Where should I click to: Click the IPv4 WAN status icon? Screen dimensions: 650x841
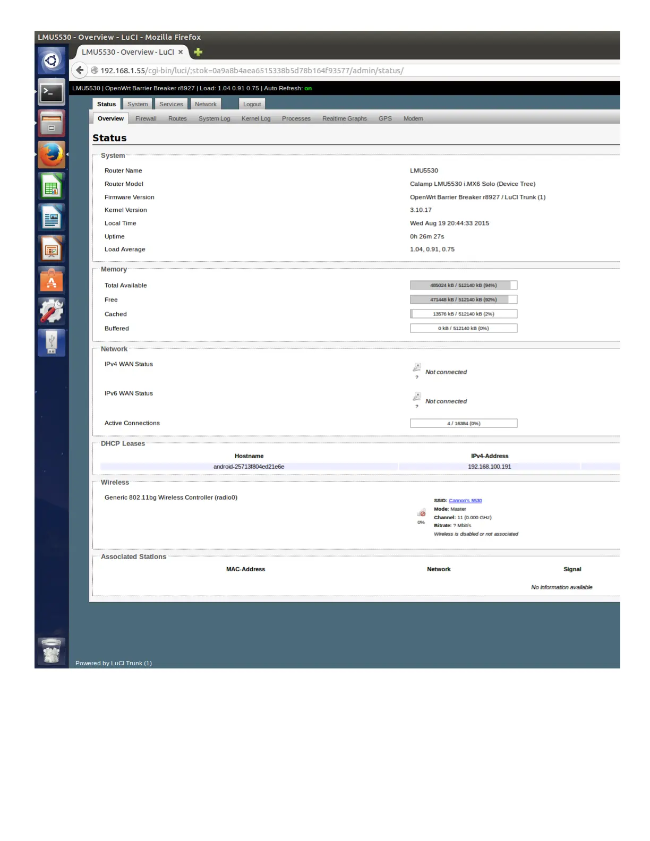coord(417,367)
